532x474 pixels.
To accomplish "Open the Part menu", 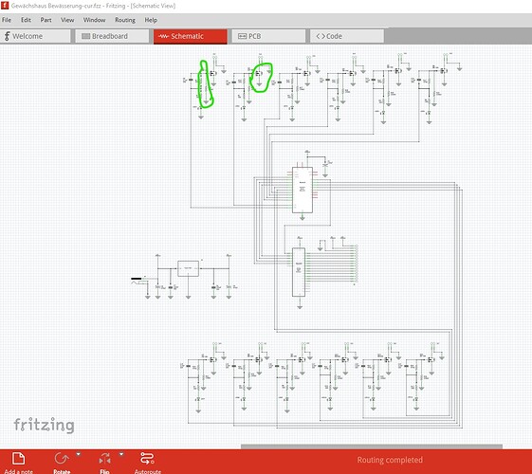I will 46,20.
